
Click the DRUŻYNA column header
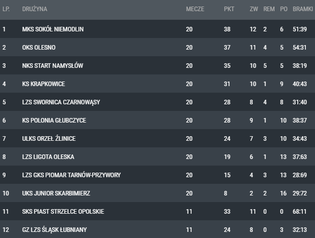[x=34, y=9]
